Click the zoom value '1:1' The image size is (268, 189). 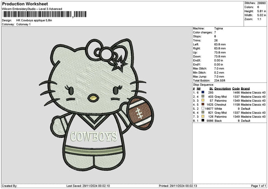click(x=259, y=19)
